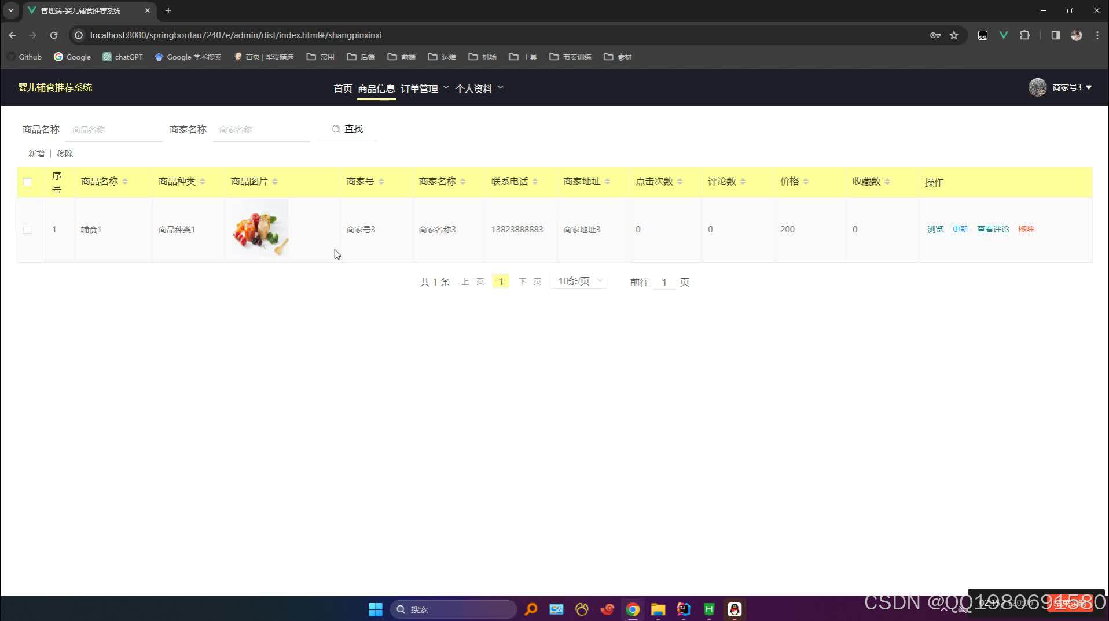Click the search magnifier icon beside 查找
The height and width of the screenshot is (621, 1109).
(x=336, y=129)
